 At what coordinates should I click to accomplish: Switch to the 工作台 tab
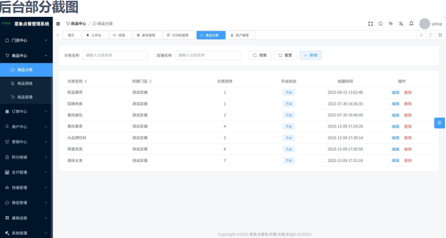tap(95, 35)
